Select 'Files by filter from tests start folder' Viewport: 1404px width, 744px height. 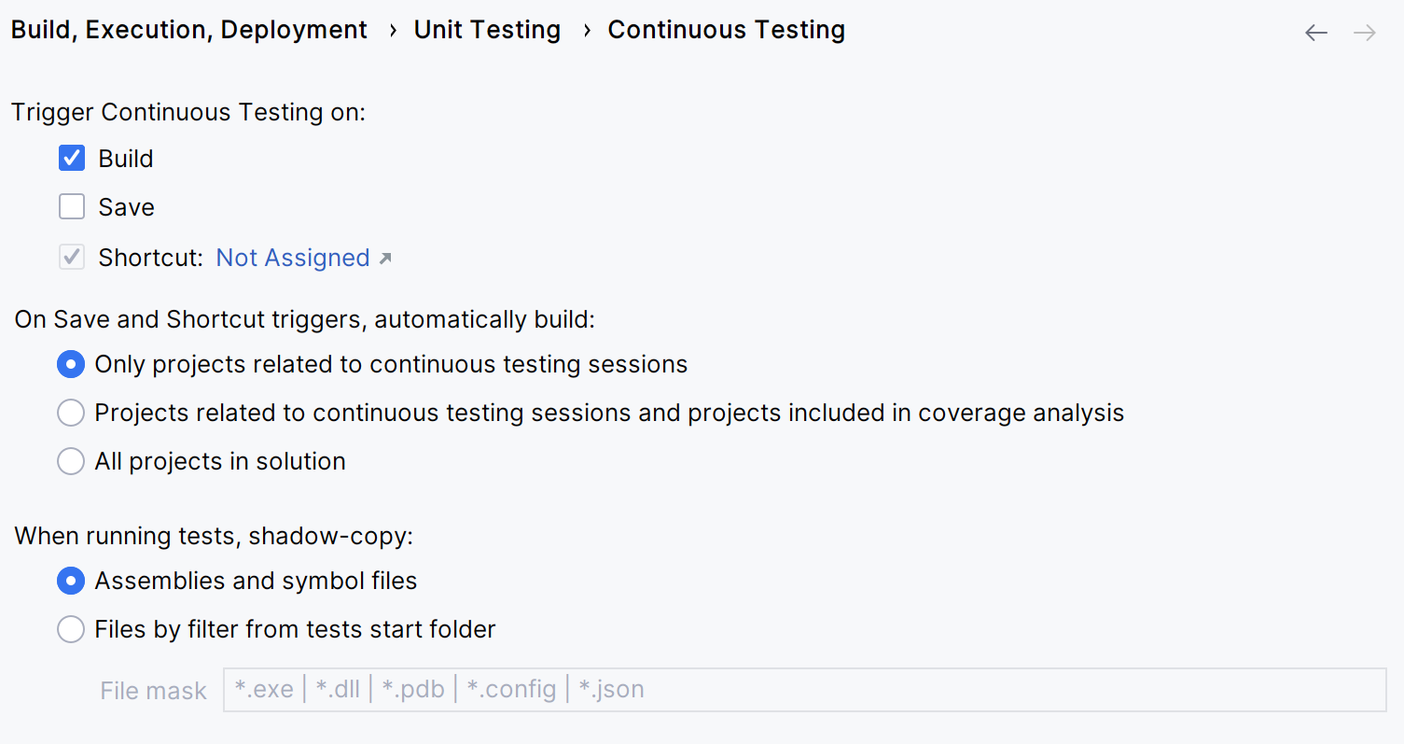[x=71, y=629]
